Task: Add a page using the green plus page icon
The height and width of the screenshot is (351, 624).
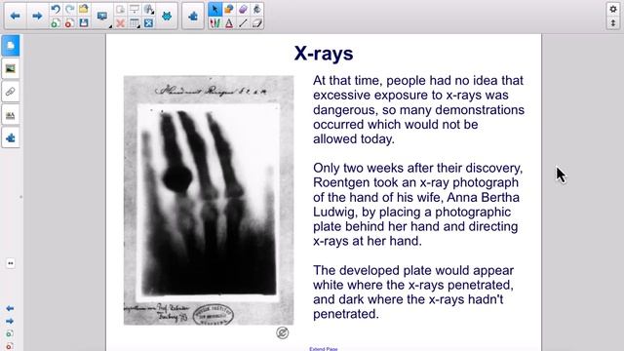Action: coord(56,23)
